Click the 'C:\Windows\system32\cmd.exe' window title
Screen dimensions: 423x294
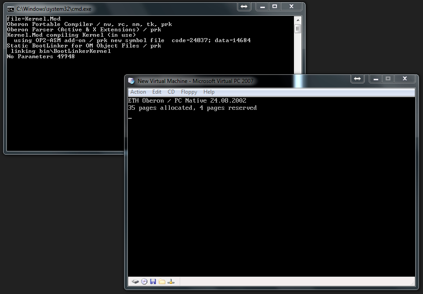click(x=54, y=9)
